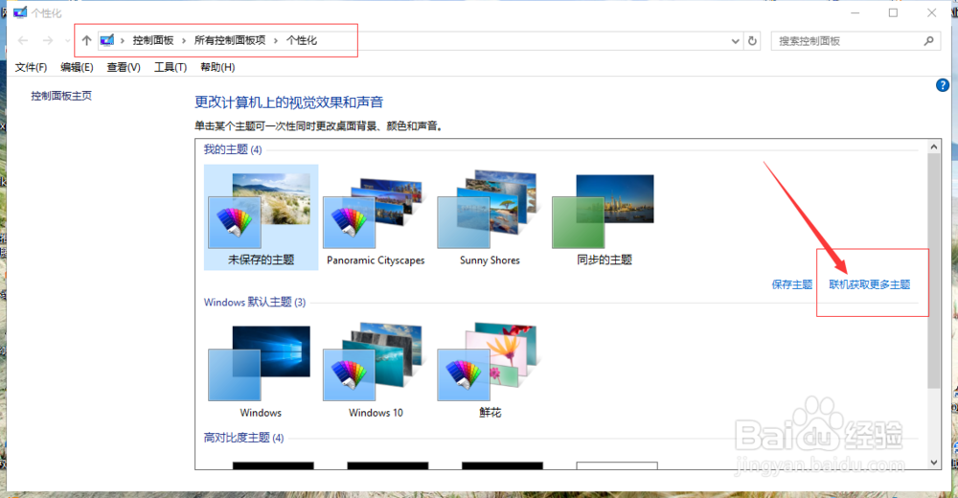
Task: Click 个性化 breadcrumb
Action: coord(302,40)
